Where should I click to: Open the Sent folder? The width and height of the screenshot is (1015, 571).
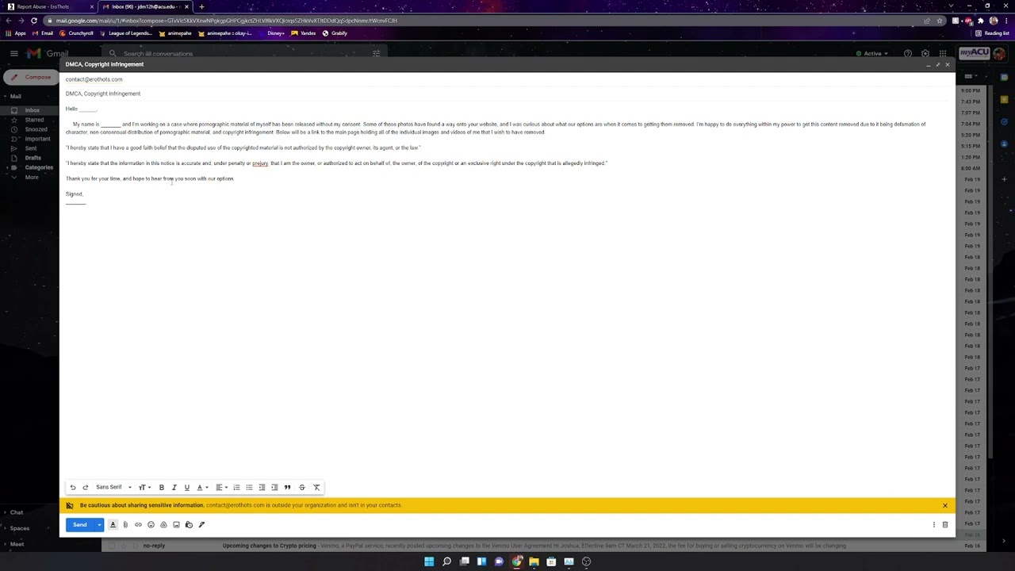pyautogui.click(x=30, y=148)
